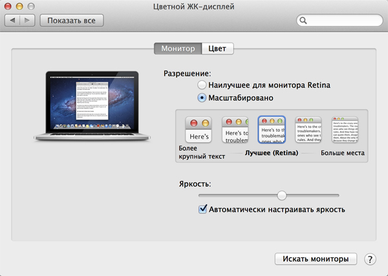The width and height of the screenshot is (388, 276).
Task: Click the Больше места label
Action: click(x=343, y=153)
